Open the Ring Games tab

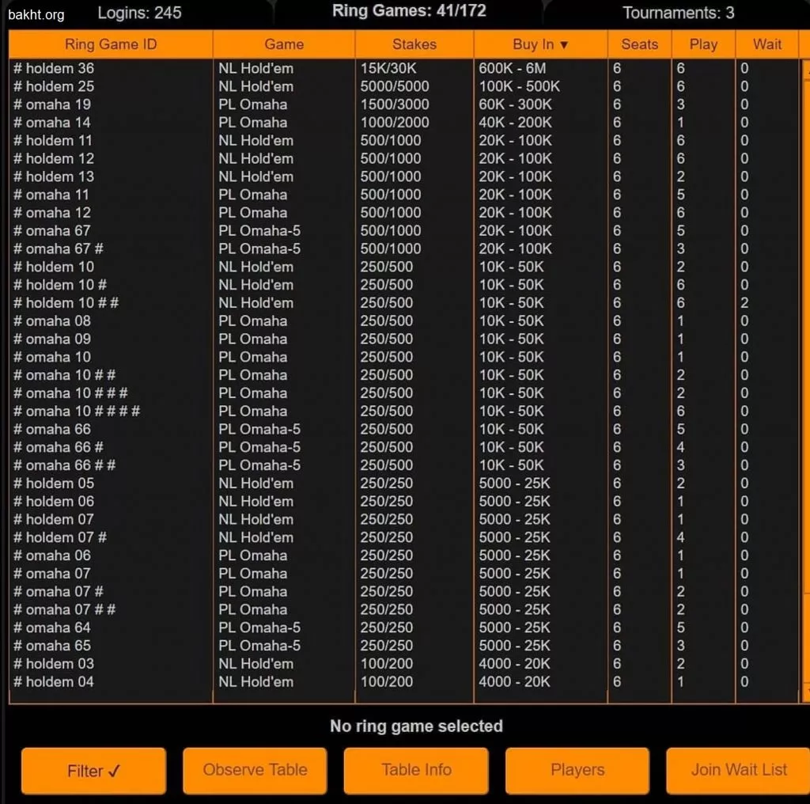(x=409, y=11)
